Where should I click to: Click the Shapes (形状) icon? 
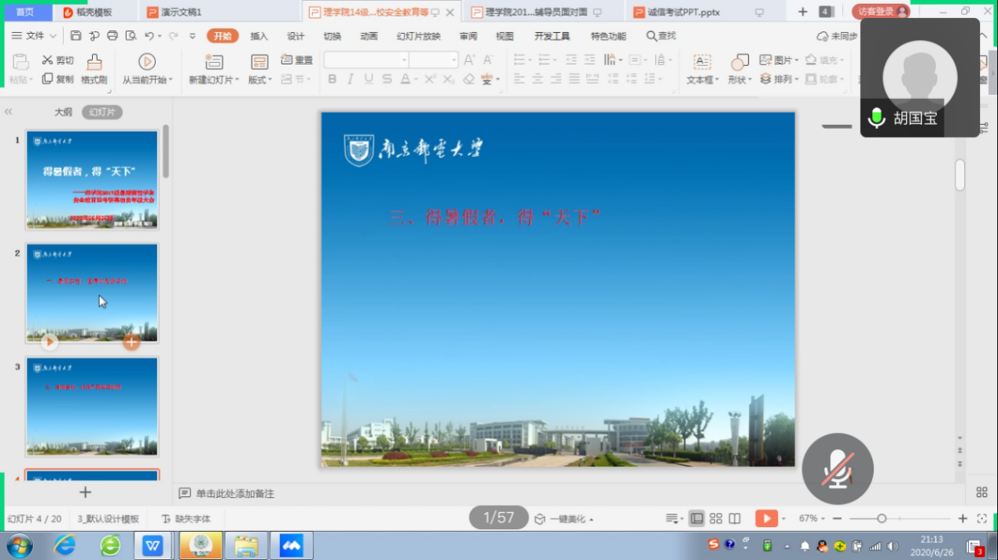739,64
